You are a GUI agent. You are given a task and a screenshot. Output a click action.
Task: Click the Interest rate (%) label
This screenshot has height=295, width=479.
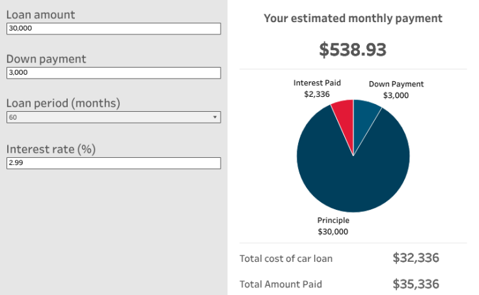click(51, 149)
